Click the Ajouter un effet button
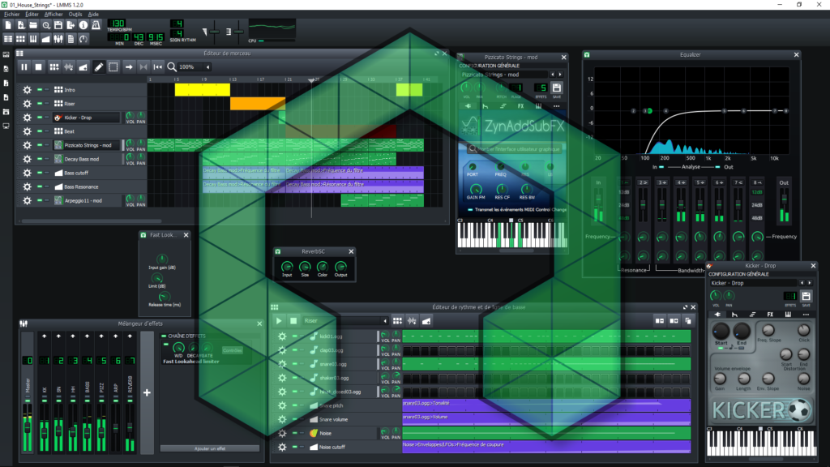Image resolution: width=830 pixels, height=467 pixels. (209, 448)
